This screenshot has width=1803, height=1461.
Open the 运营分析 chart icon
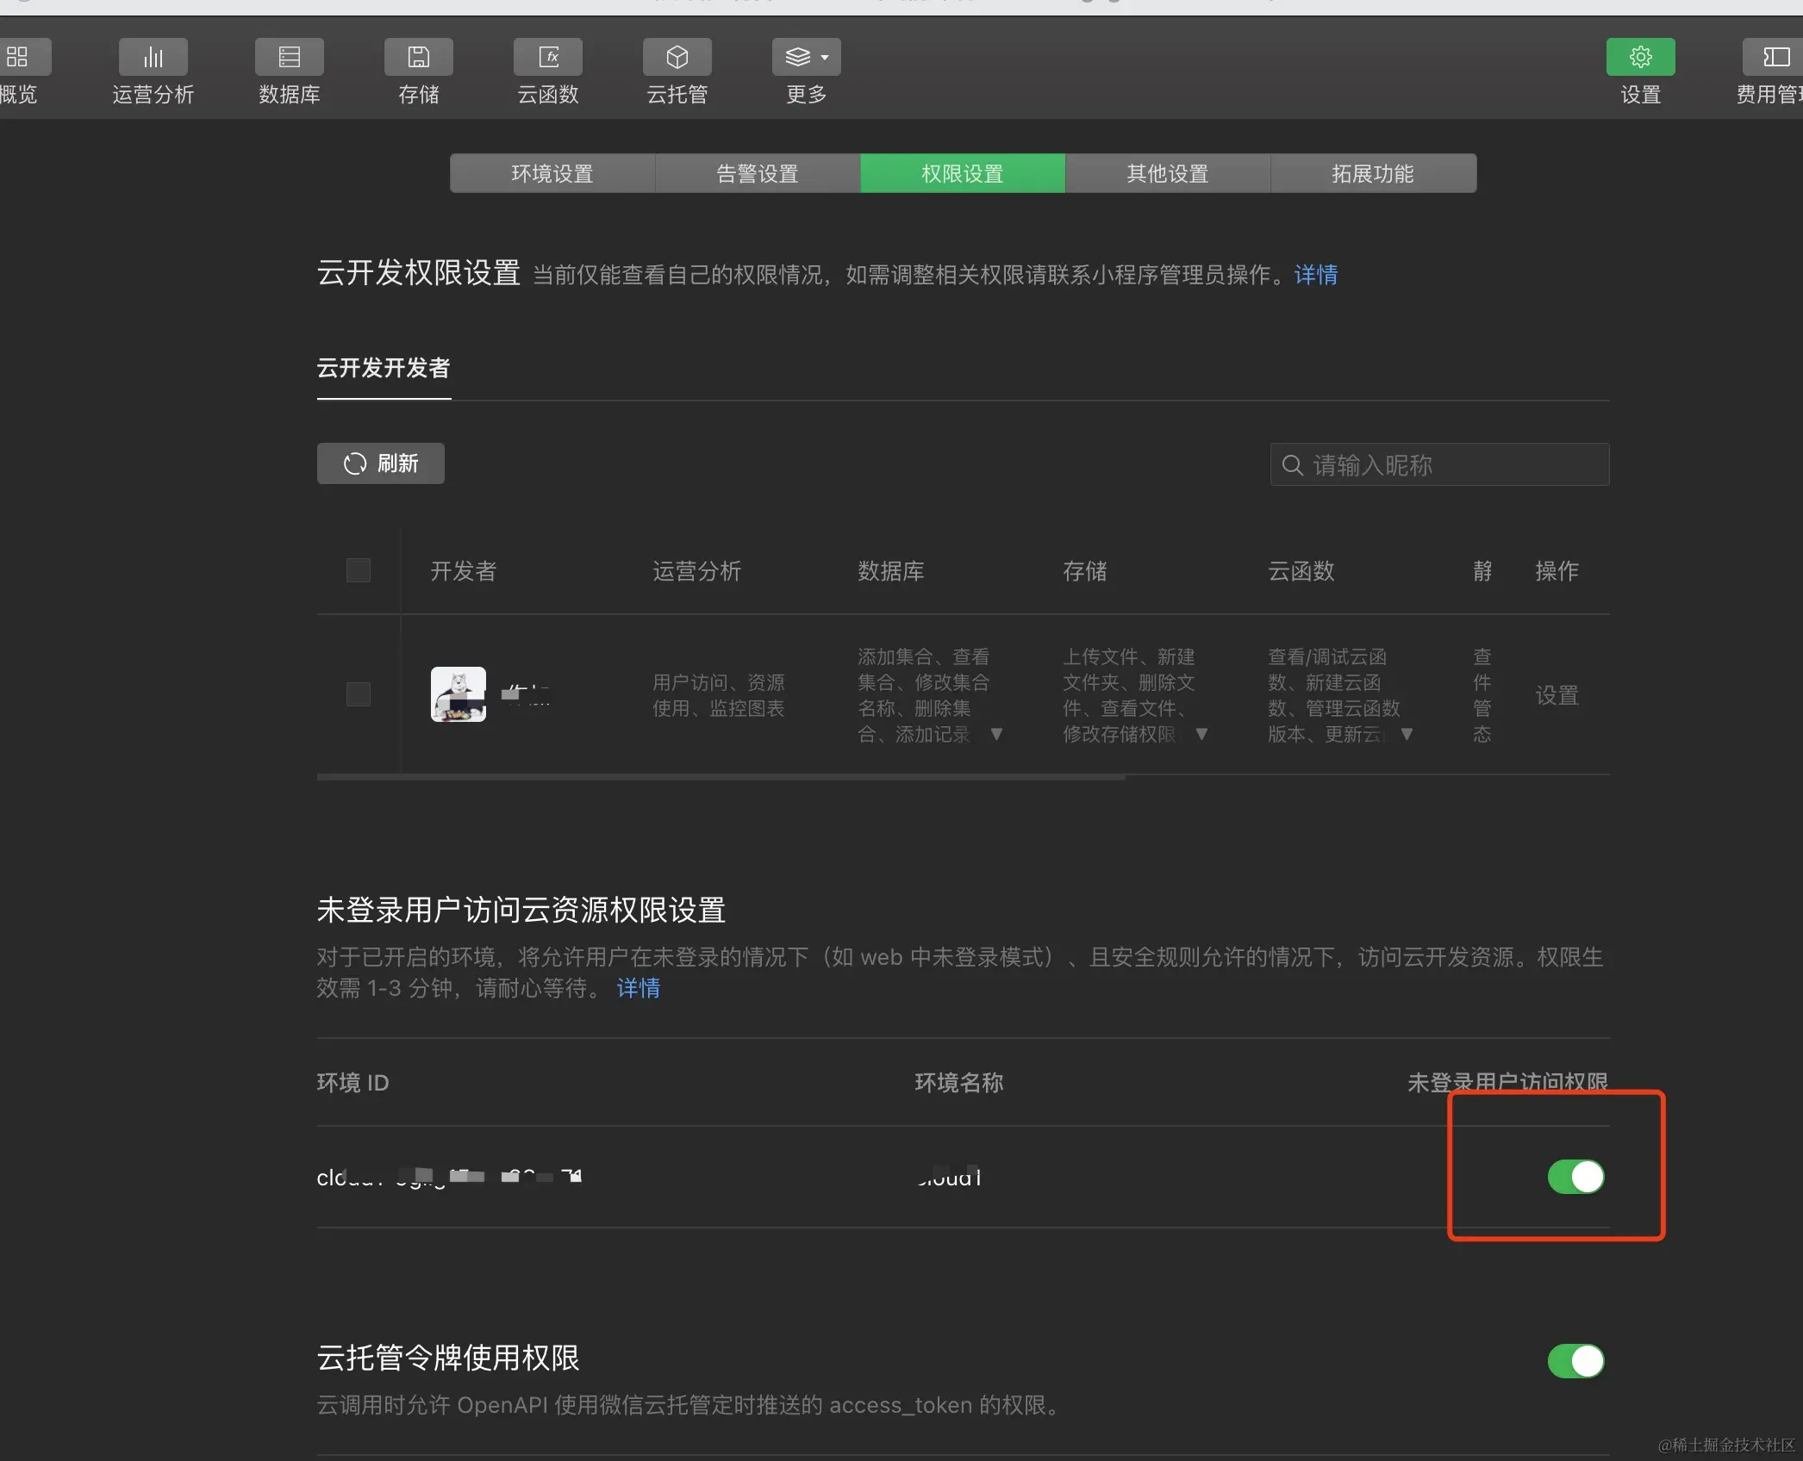click(153, 57)
